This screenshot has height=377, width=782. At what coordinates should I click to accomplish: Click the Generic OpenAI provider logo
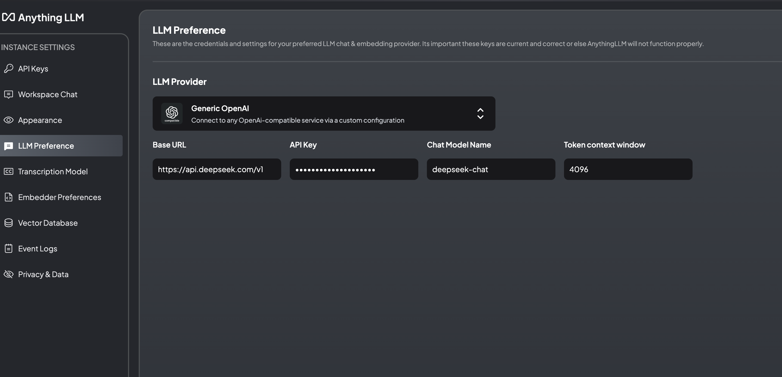click(172, 114)
